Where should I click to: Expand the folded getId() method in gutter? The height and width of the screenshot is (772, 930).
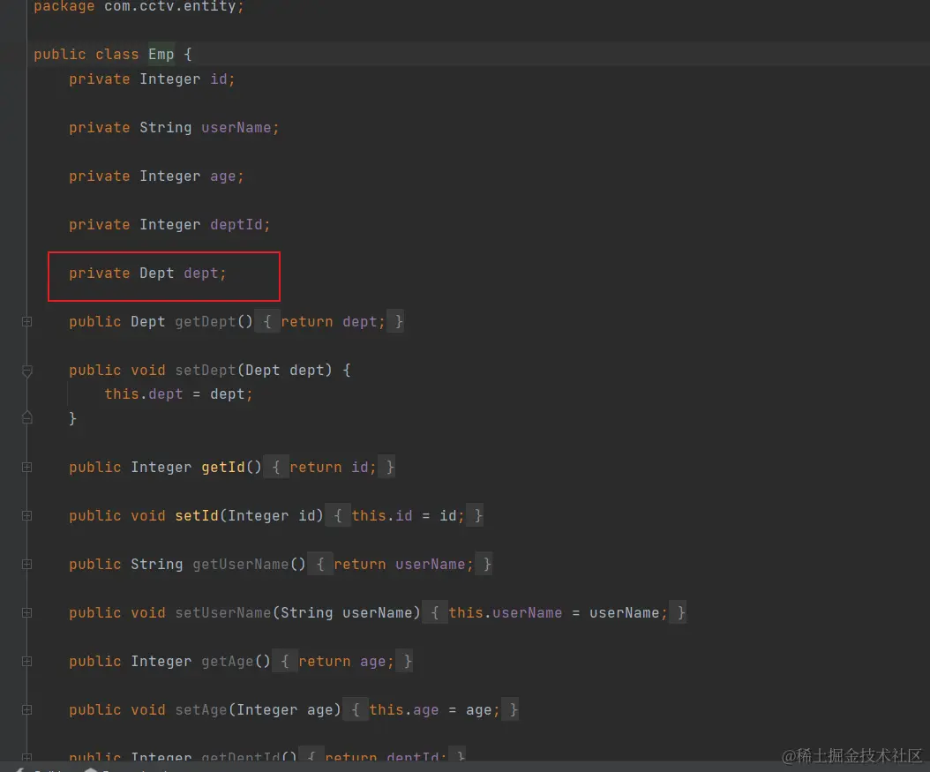point(26,468)
